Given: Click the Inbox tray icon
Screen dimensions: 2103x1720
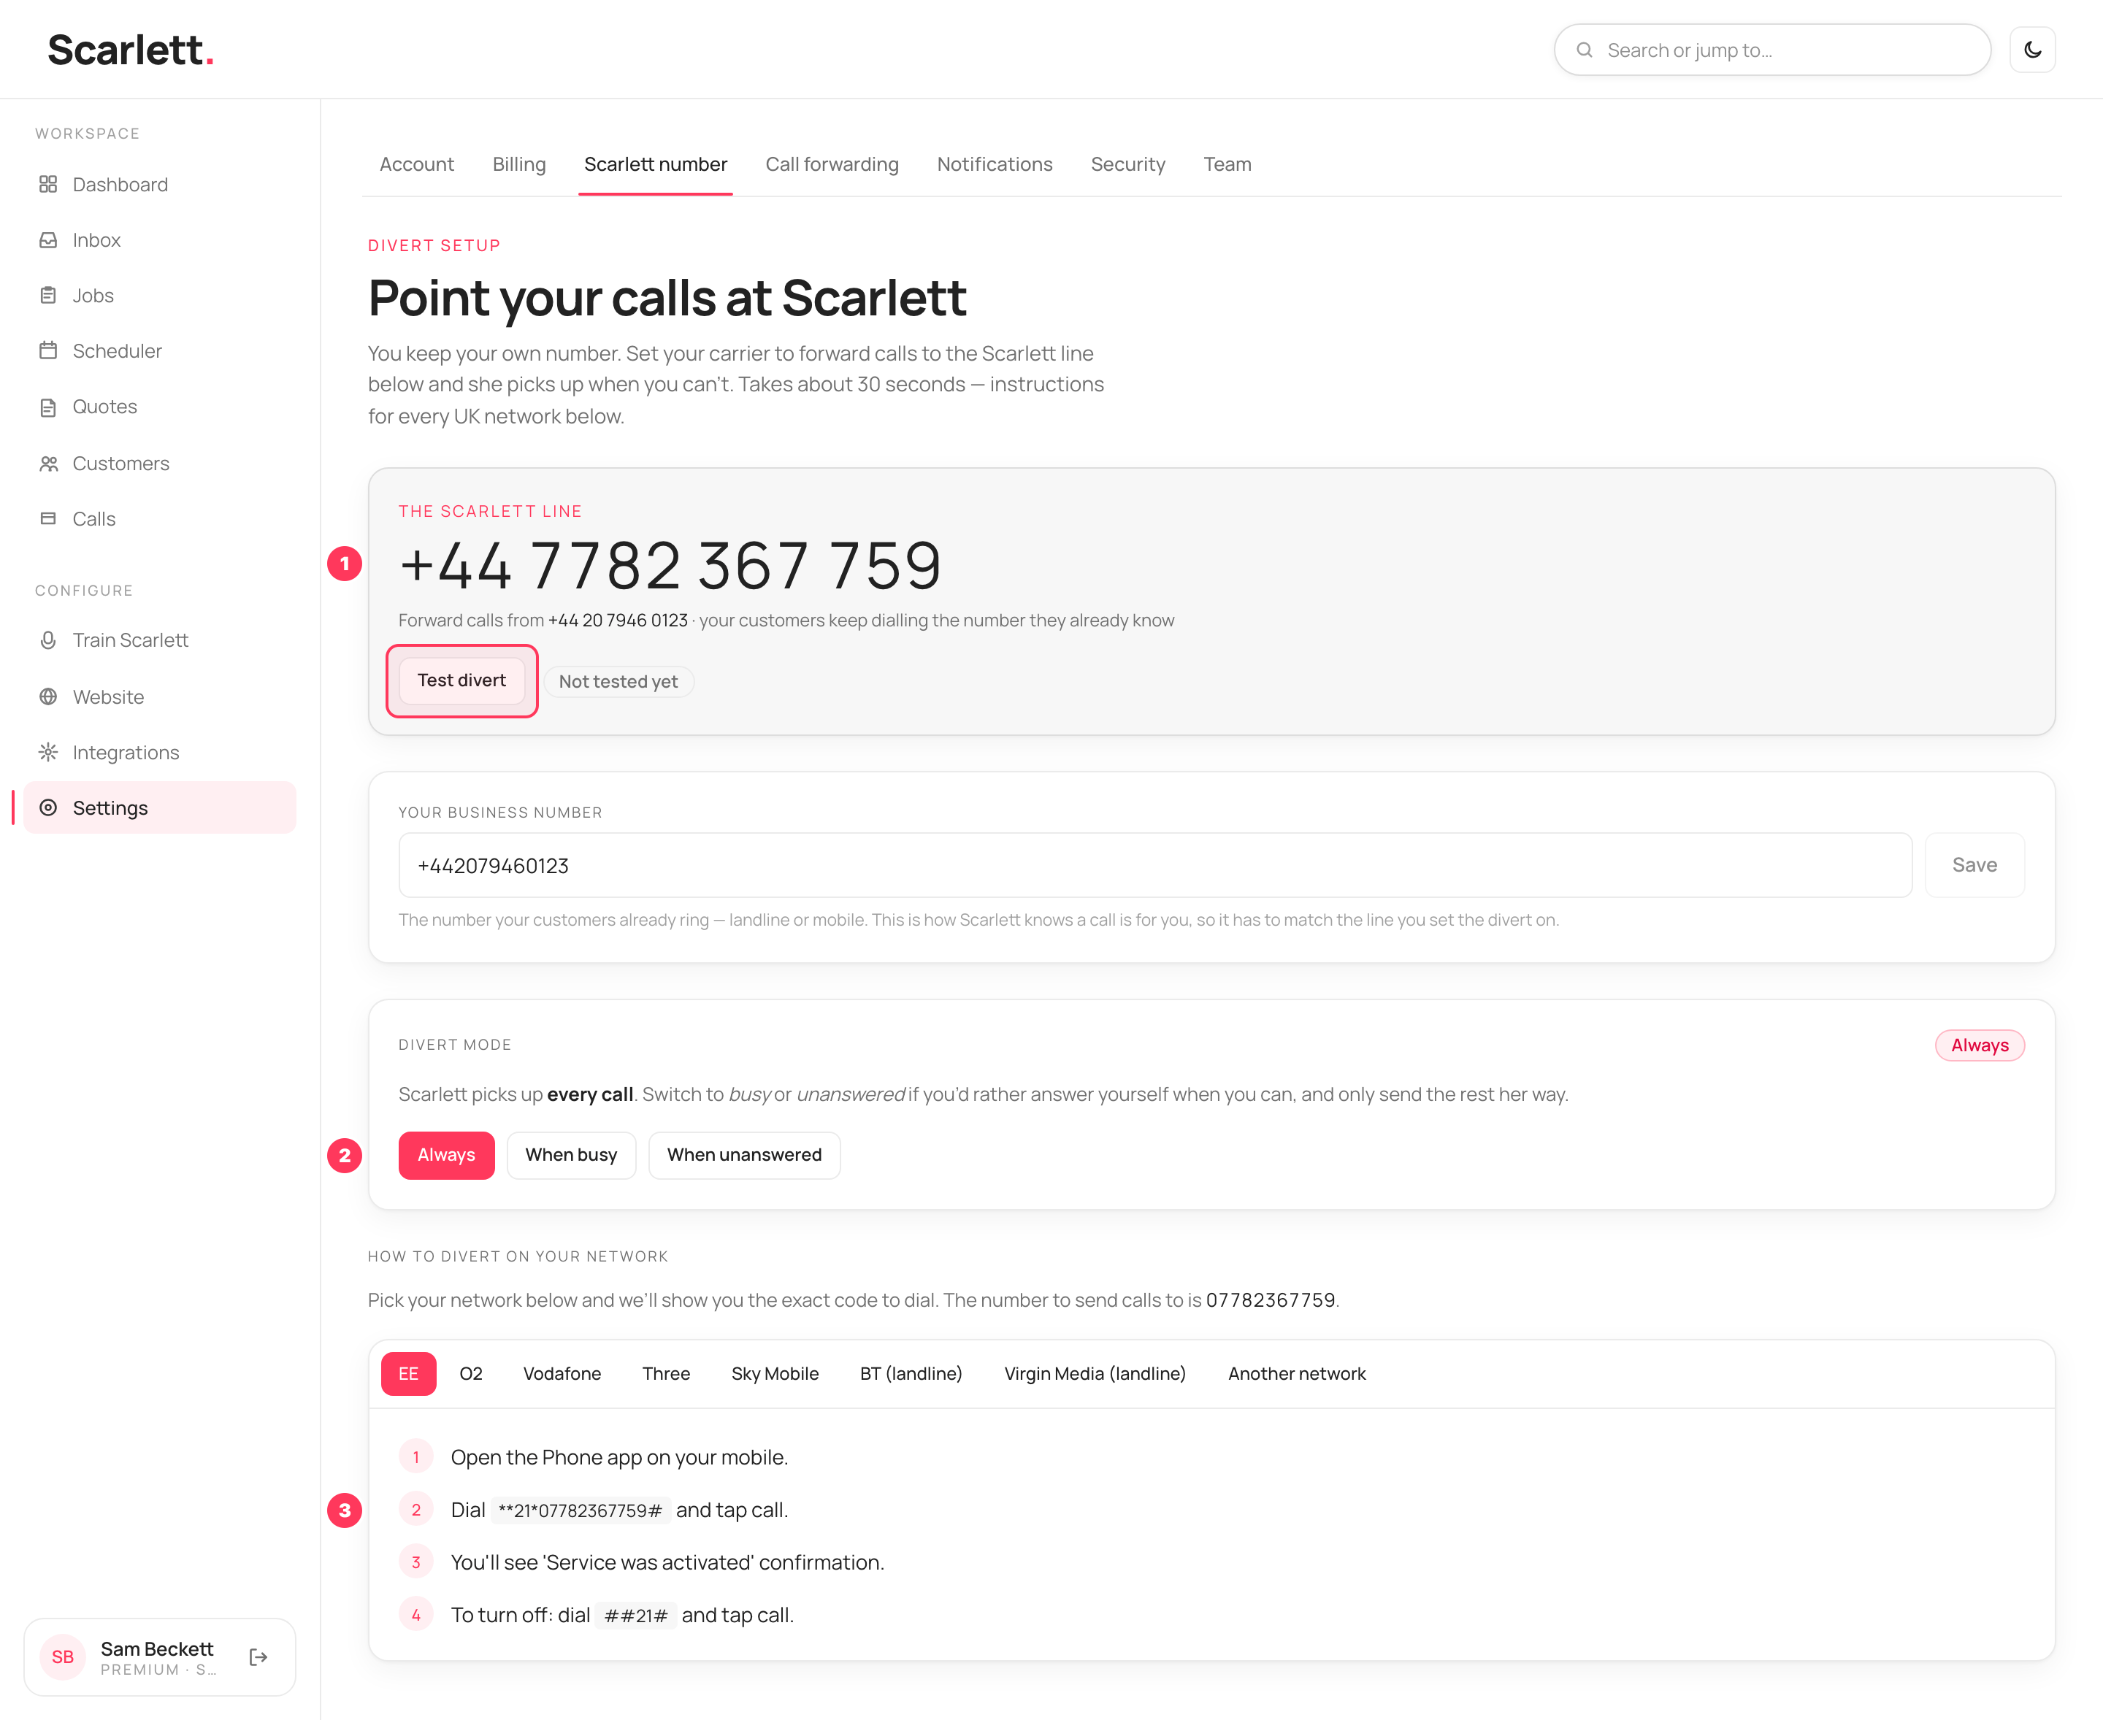Looking at the screenshot, I should pyautogui.click(x=47, y=239).
